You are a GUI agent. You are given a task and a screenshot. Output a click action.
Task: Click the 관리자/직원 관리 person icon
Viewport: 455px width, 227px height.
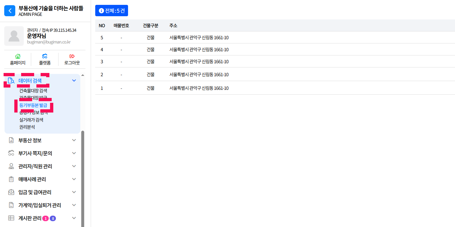pyautogui.click(x=11, y=166)
